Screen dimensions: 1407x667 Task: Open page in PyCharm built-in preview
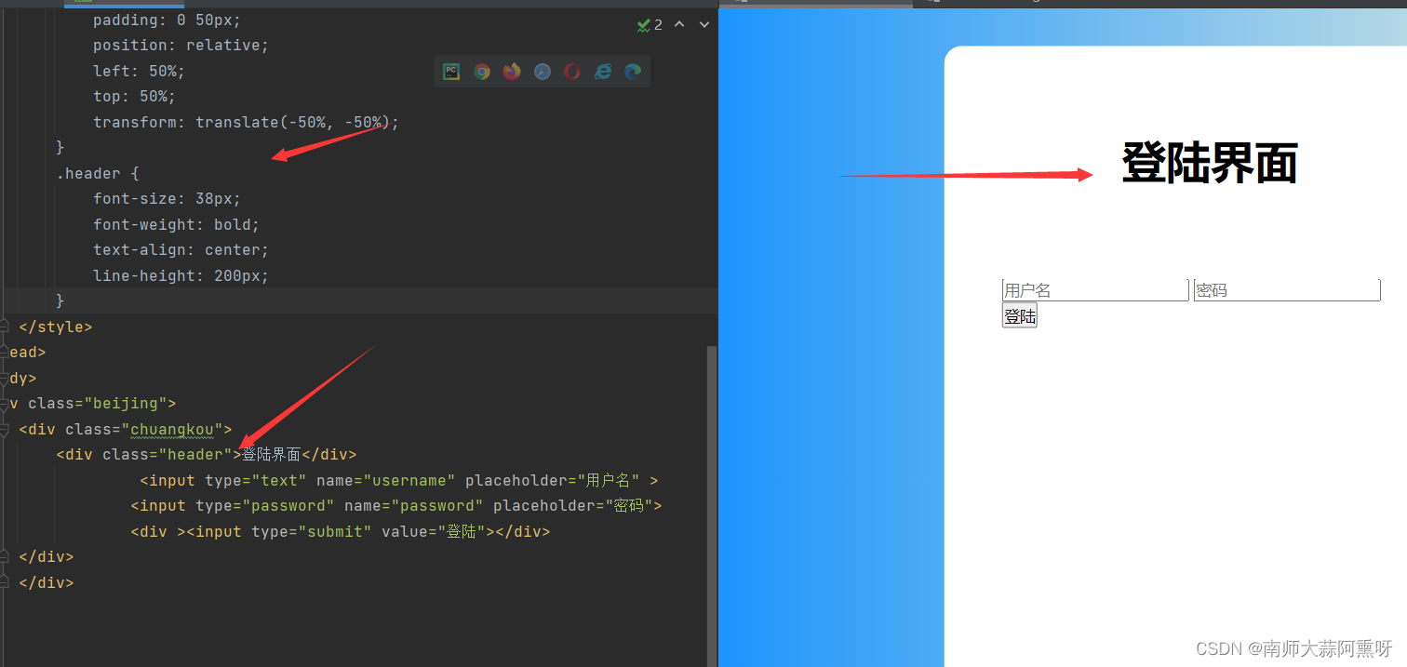[x=451, y=72]
